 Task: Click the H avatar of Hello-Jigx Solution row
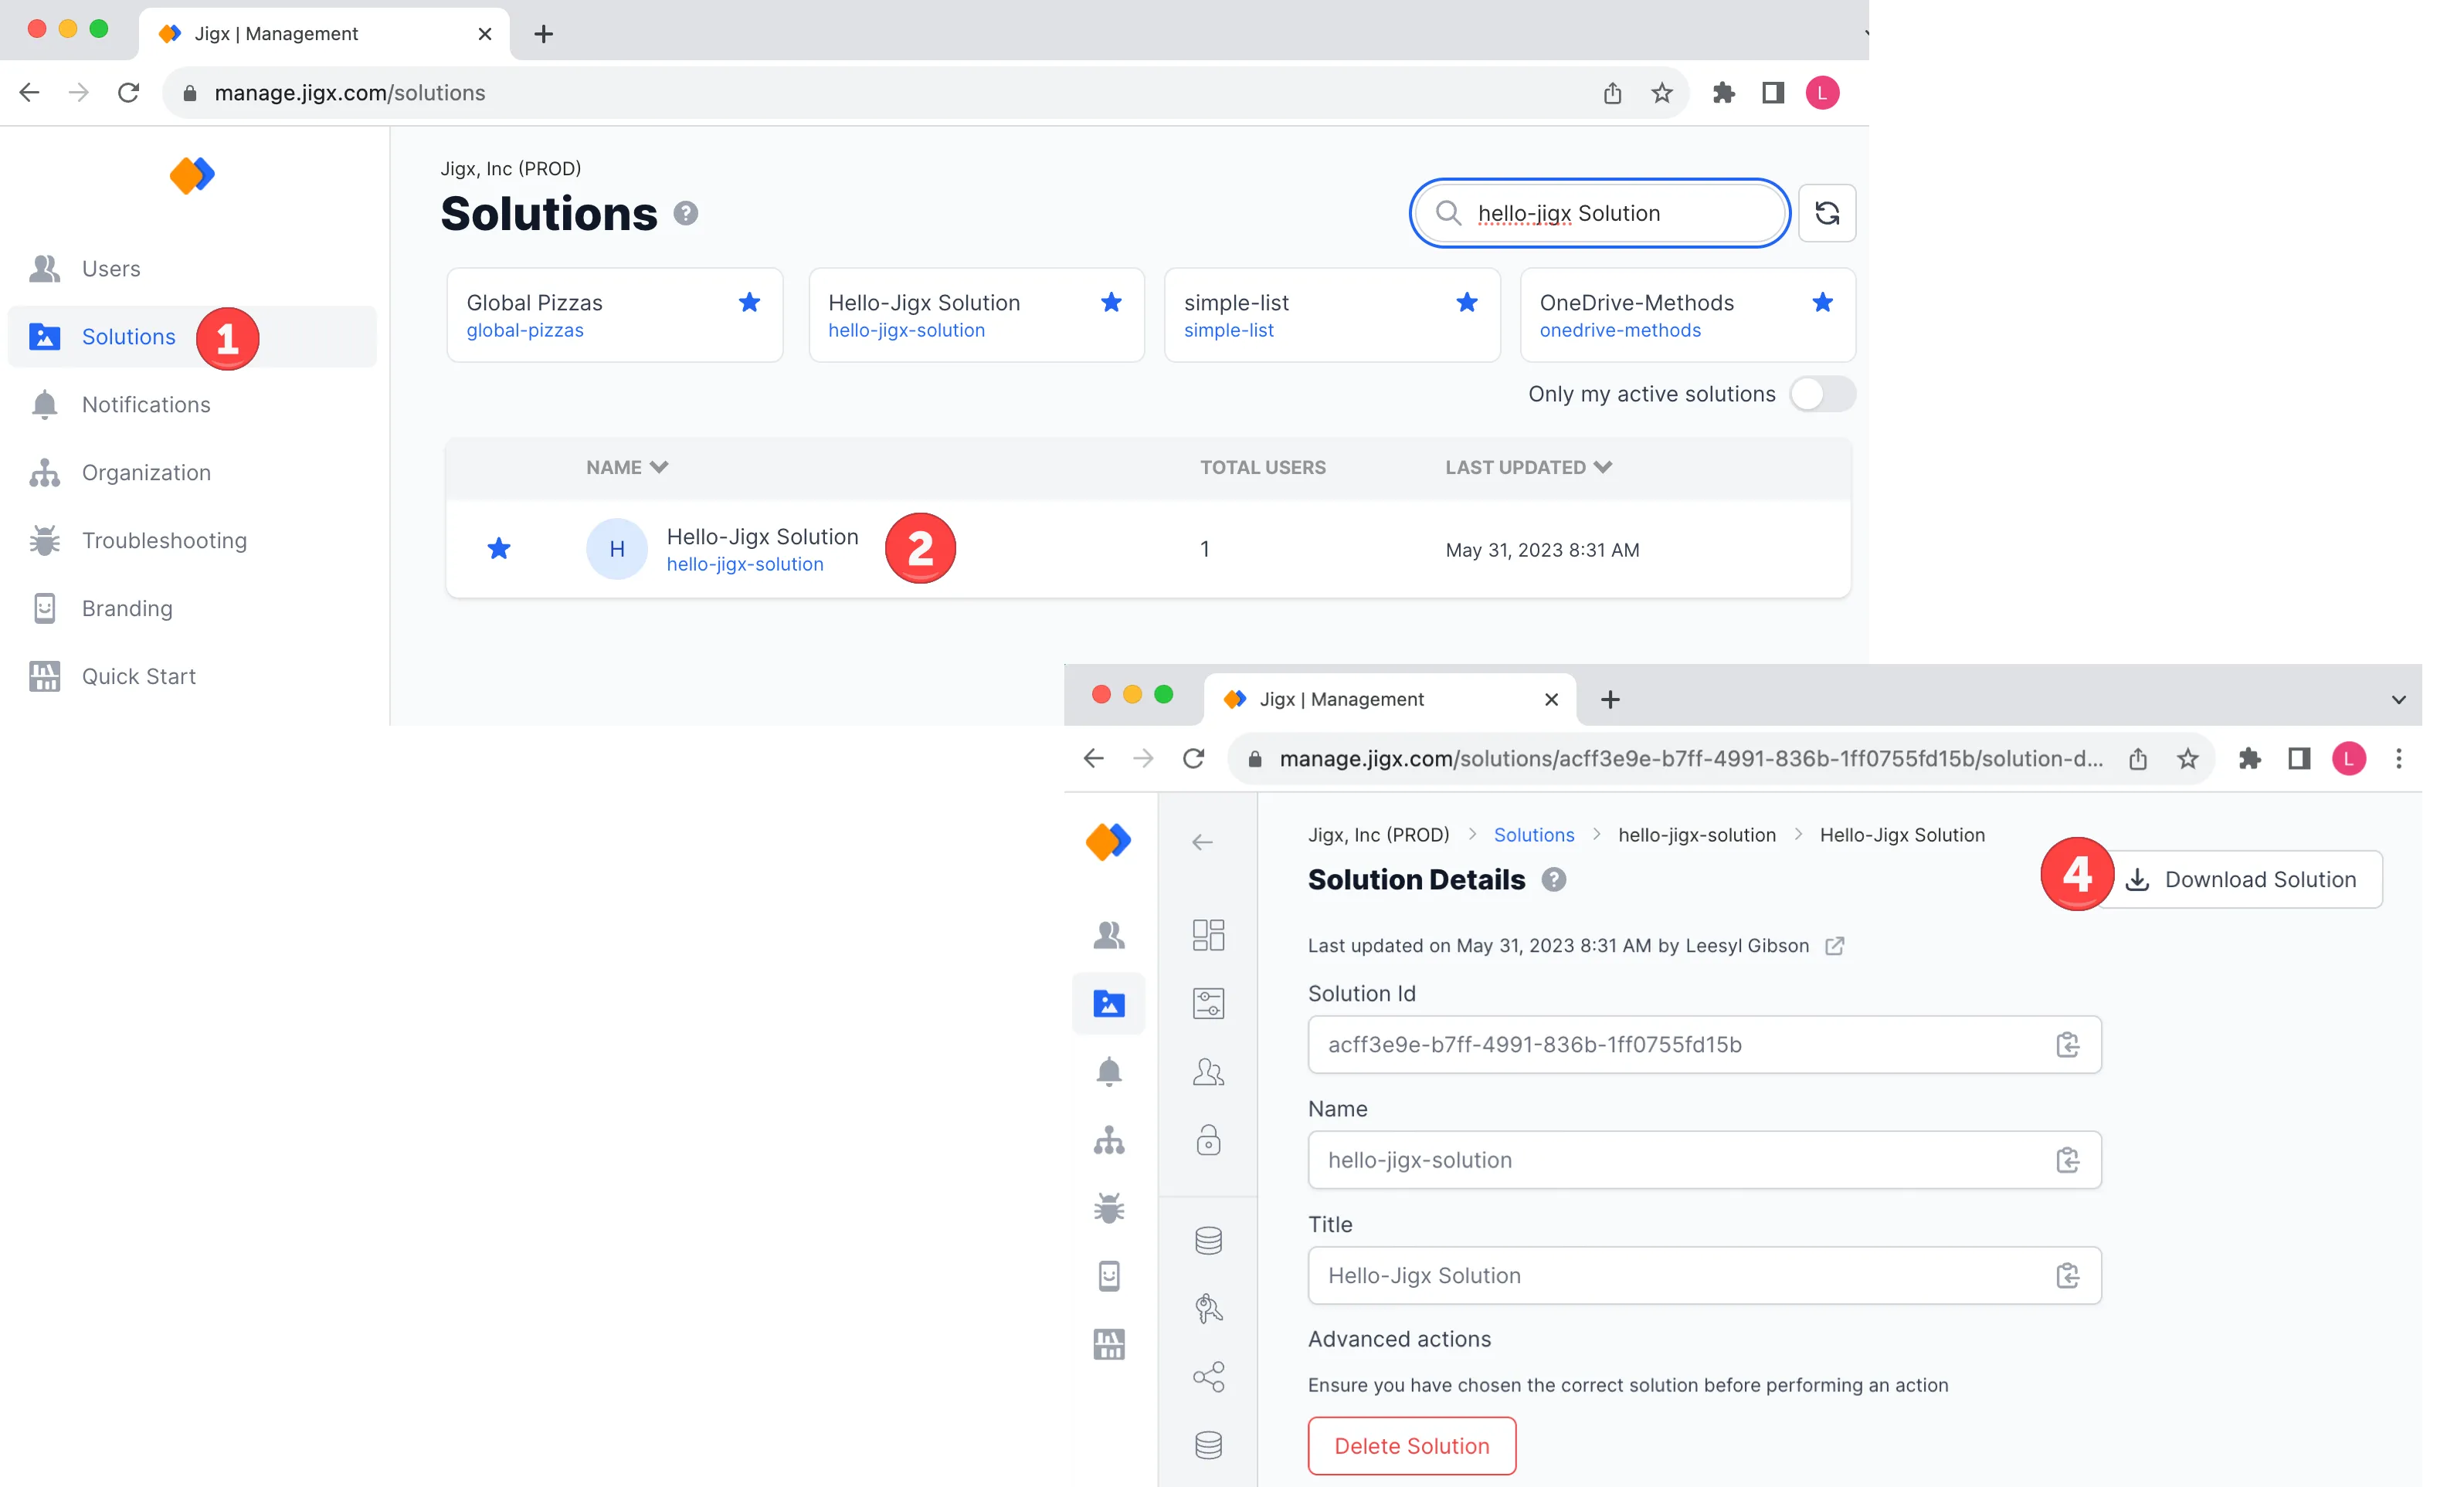click(x=617, y=549)
